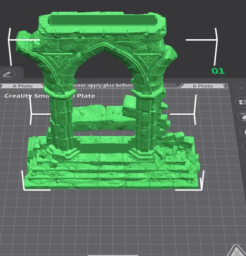246x256 pixels.
Task: Click empty build plate grid below the model
Action: click(114, 221)
